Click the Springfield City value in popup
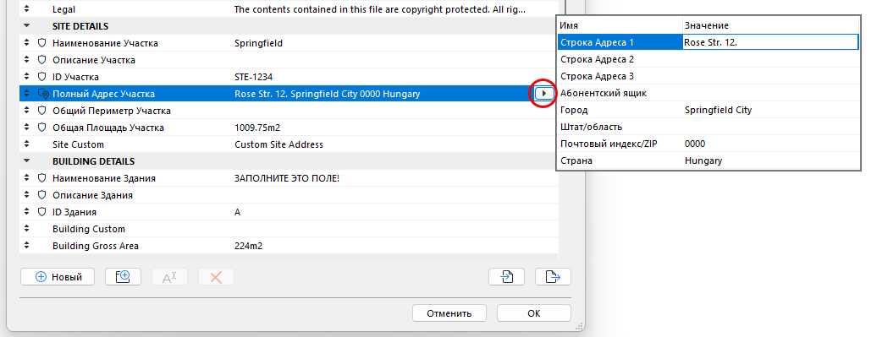This screenshot has width=871, height=337. click(x=719, y=110)
